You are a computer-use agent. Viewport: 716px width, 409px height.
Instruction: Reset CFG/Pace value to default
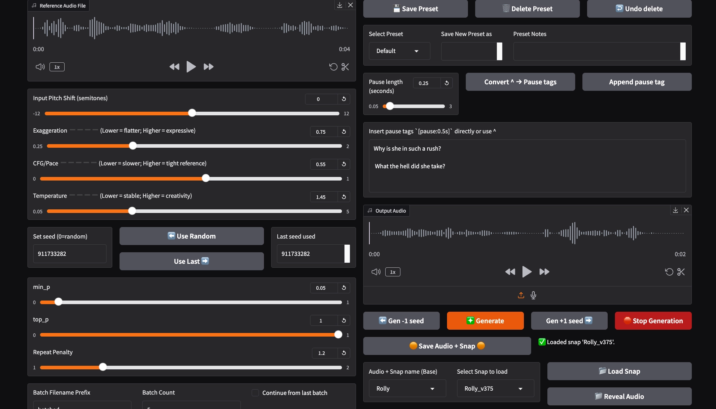coord(344,164)
